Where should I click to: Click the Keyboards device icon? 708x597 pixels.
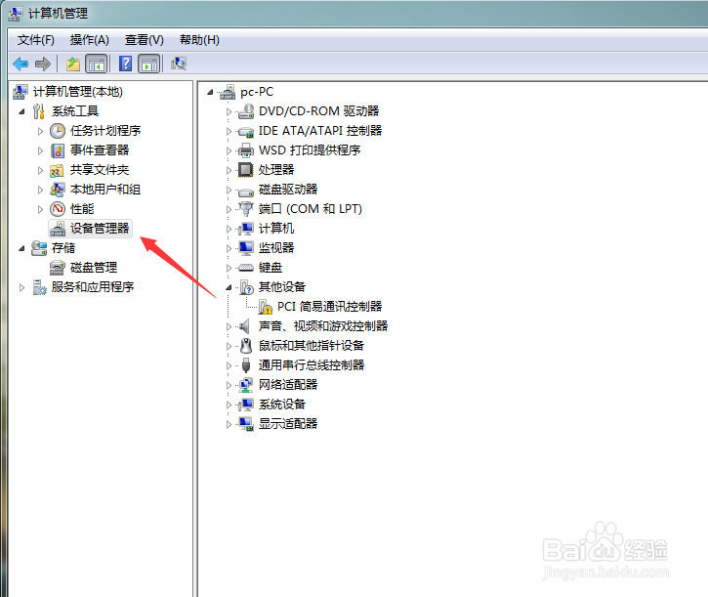pyautogui.click(x=246, y=268)
